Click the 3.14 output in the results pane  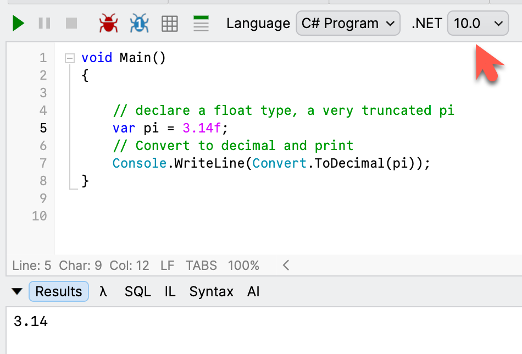(x=31, y=322)
